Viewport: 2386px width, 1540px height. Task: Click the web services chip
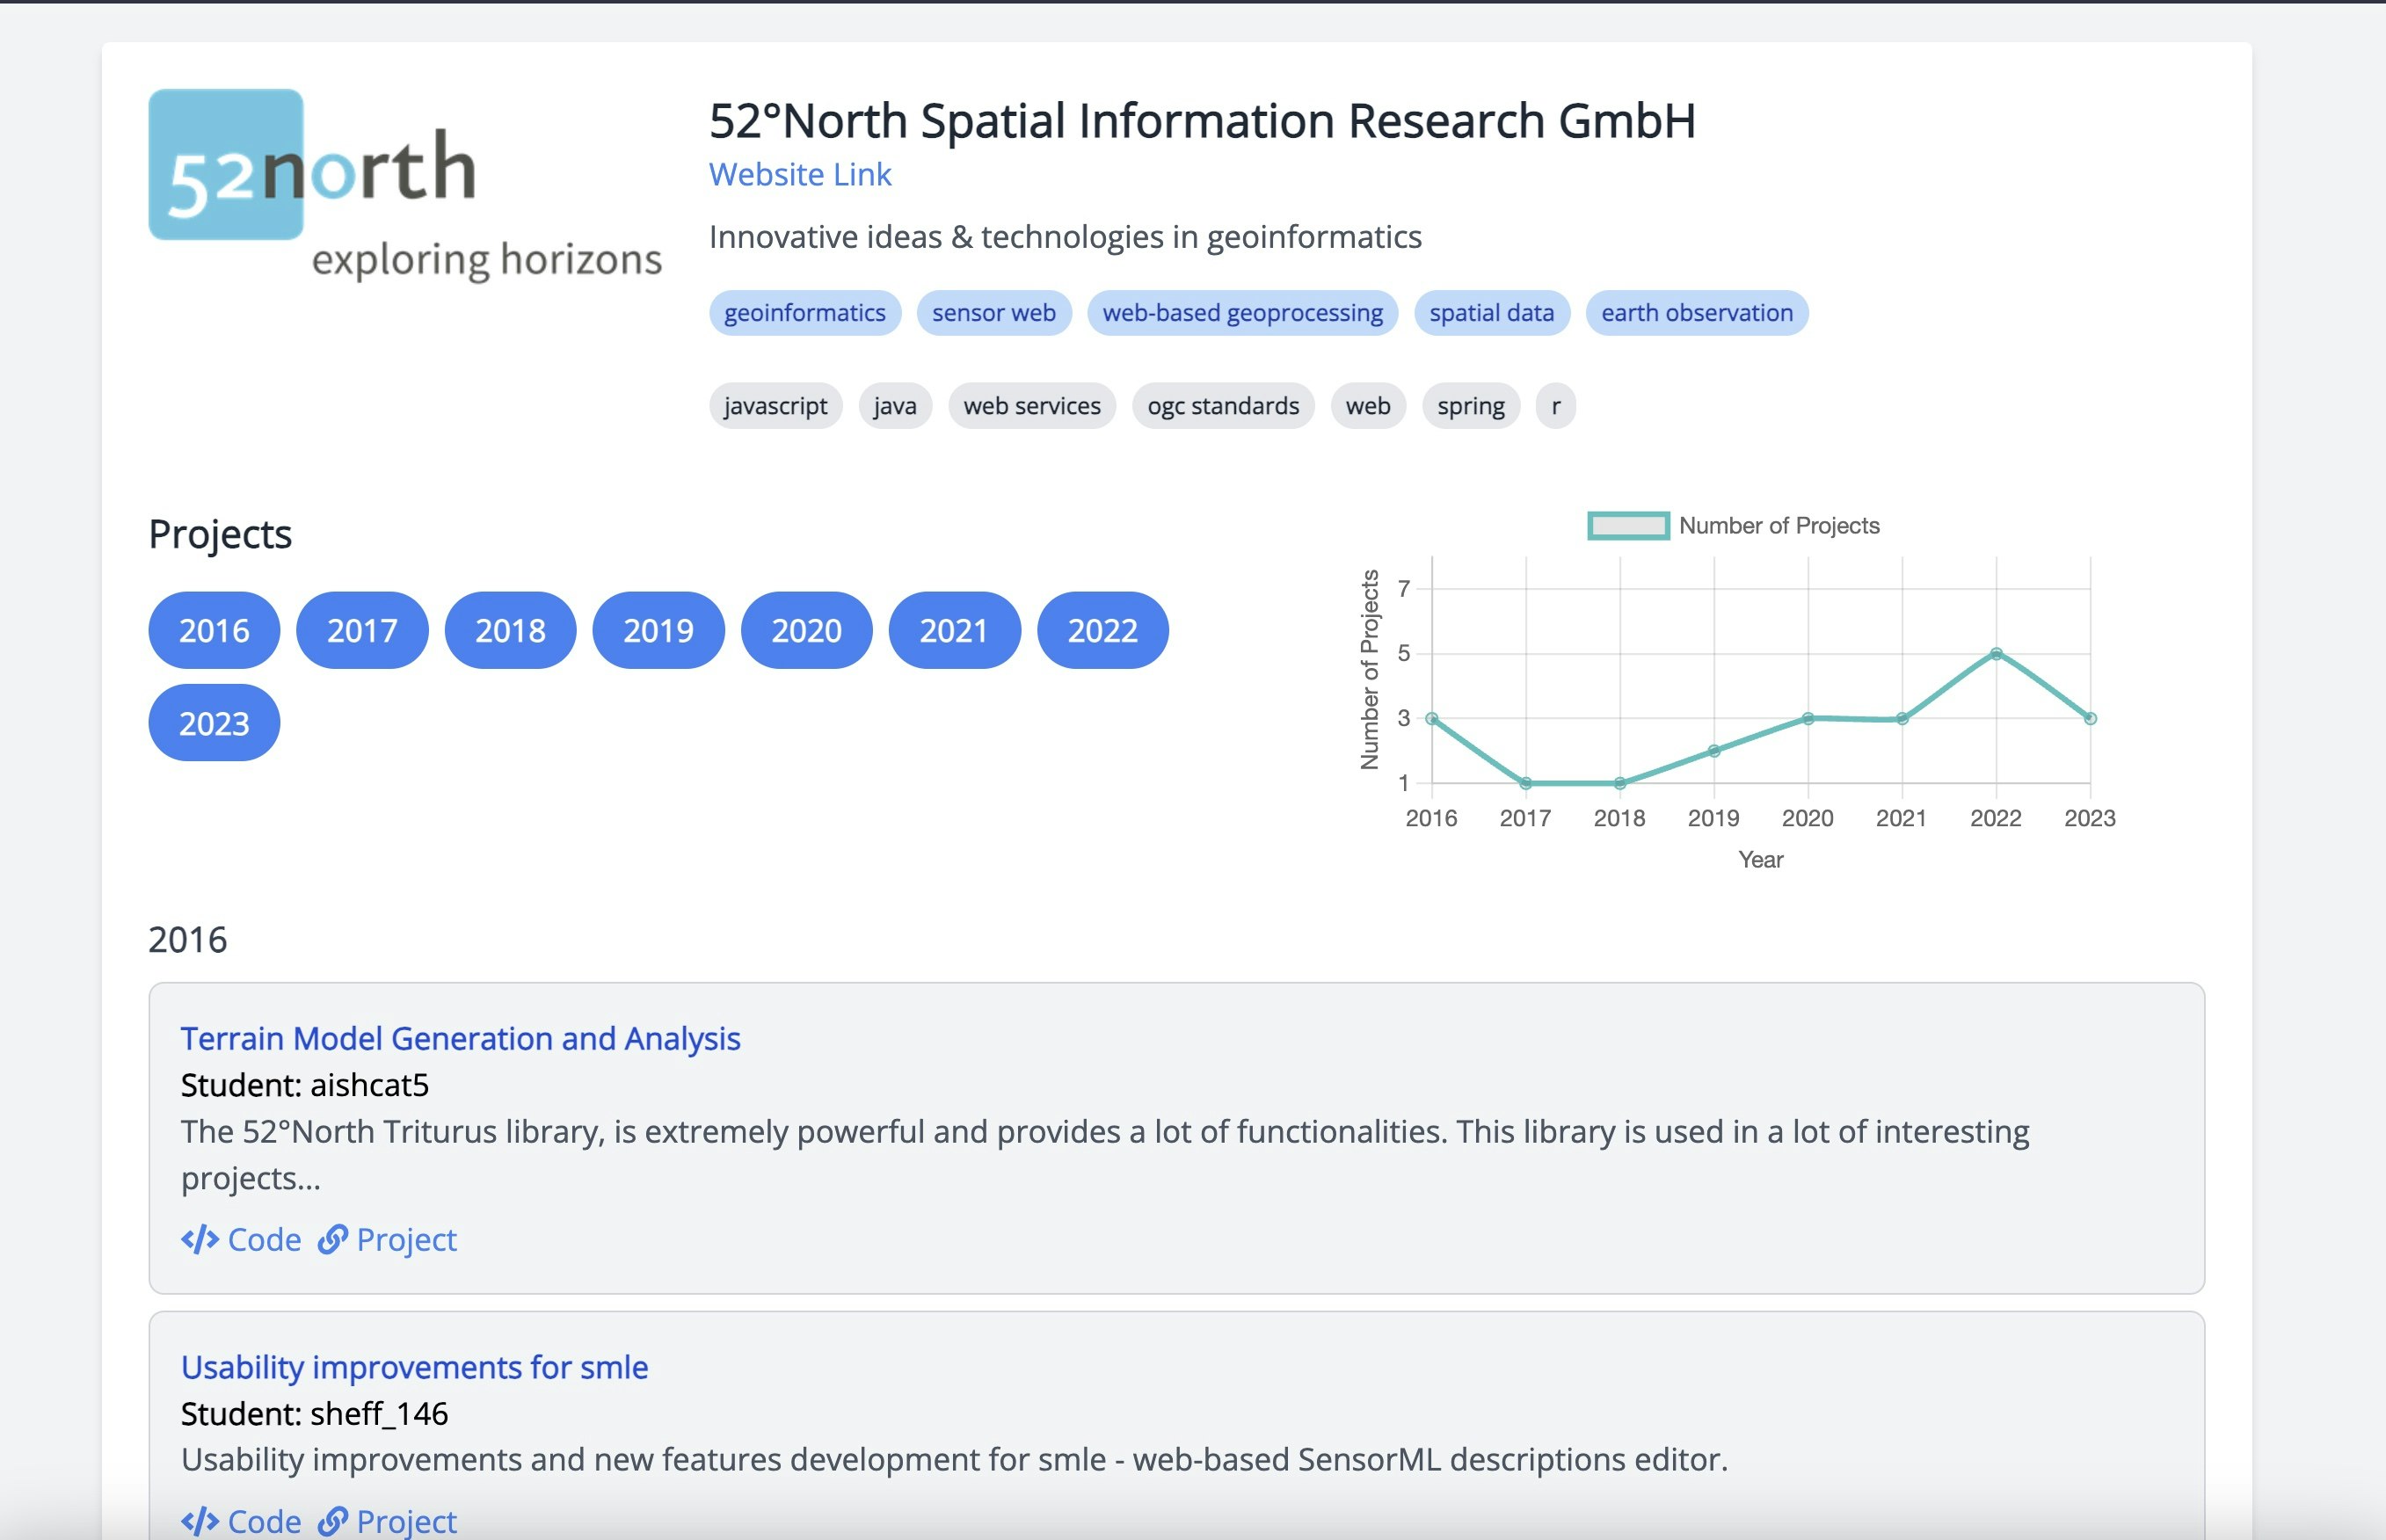(x=1032, y=406)
